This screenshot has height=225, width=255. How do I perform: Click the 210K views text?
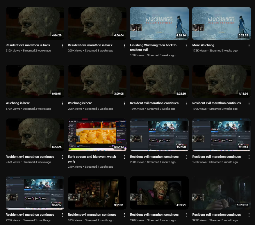(x=75, y=167)
